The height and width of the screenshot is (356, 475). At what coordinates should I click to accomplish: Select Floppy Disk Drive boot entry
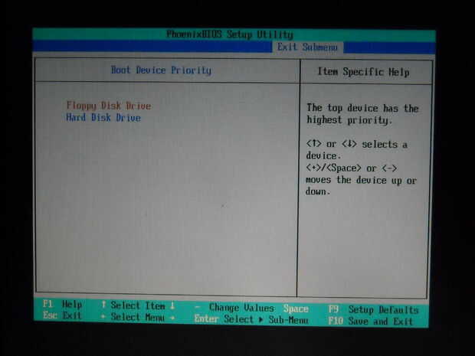109,106
